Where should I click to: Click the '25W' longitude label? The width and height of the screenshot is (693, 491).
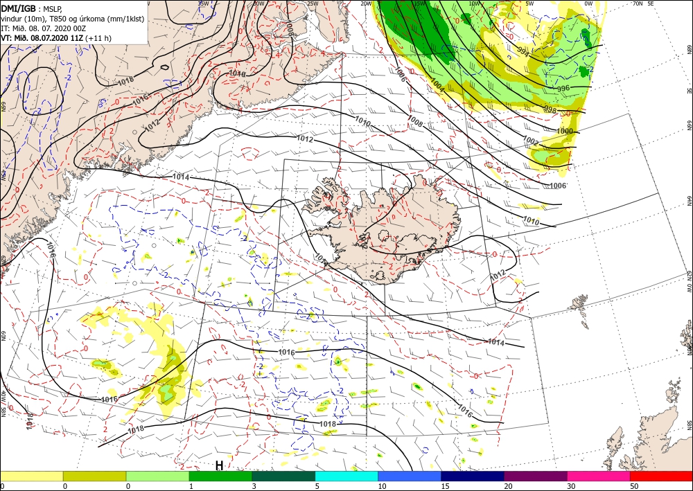(x=312, y=3)
